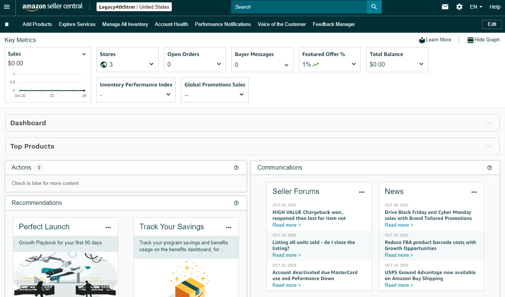Click the Learn More link

tap(438, 40)
